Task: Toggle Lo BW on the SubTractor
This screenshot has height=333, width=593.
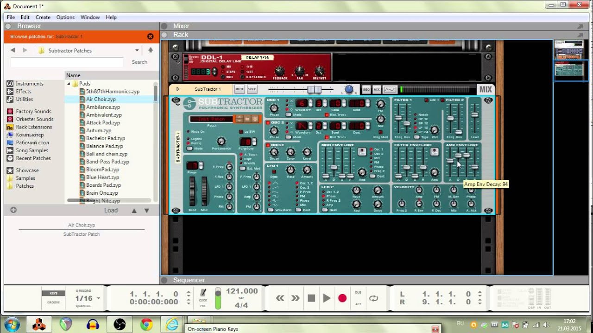Action: pyautogui.click(x=241, y=132)
